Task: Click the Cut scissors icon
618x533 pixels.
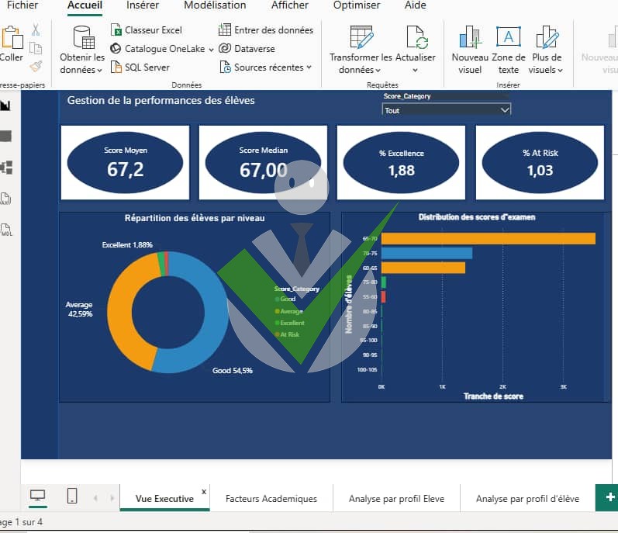Action: 36,30
